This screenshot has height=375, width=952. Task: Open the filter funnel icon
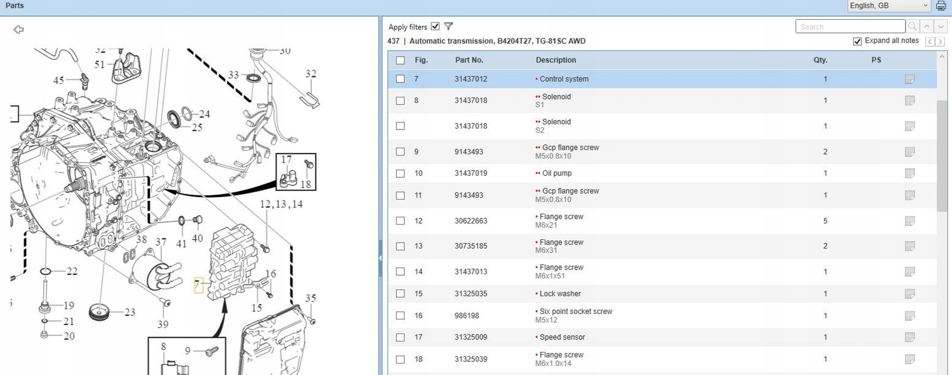tap(449, 26)
